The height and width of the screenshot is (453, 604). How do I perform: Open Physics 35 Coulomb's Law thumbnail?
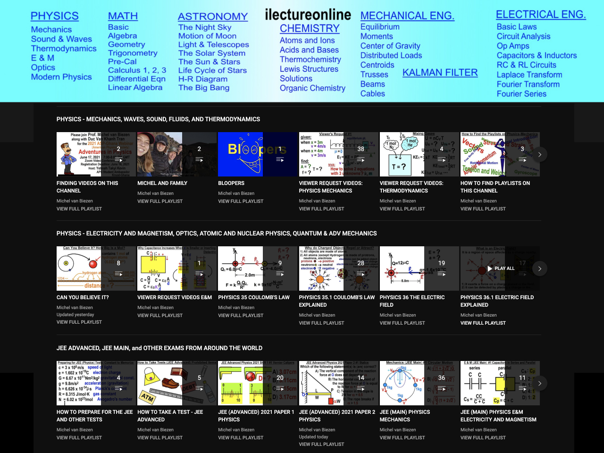[258, 268]
